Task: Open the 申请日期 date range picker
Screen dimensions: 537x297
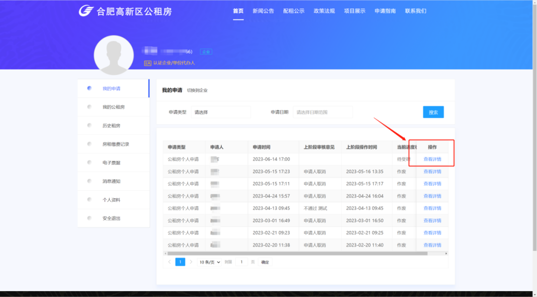Action: [323, 112]
